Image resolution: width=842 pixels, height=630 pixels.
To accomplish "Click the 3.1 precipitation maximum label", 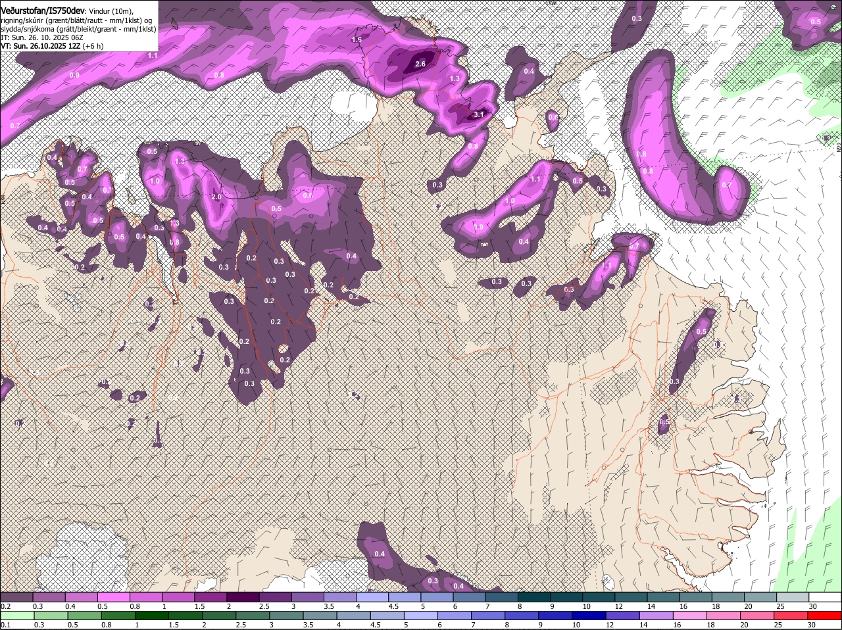I will click(x=479, y=114).
